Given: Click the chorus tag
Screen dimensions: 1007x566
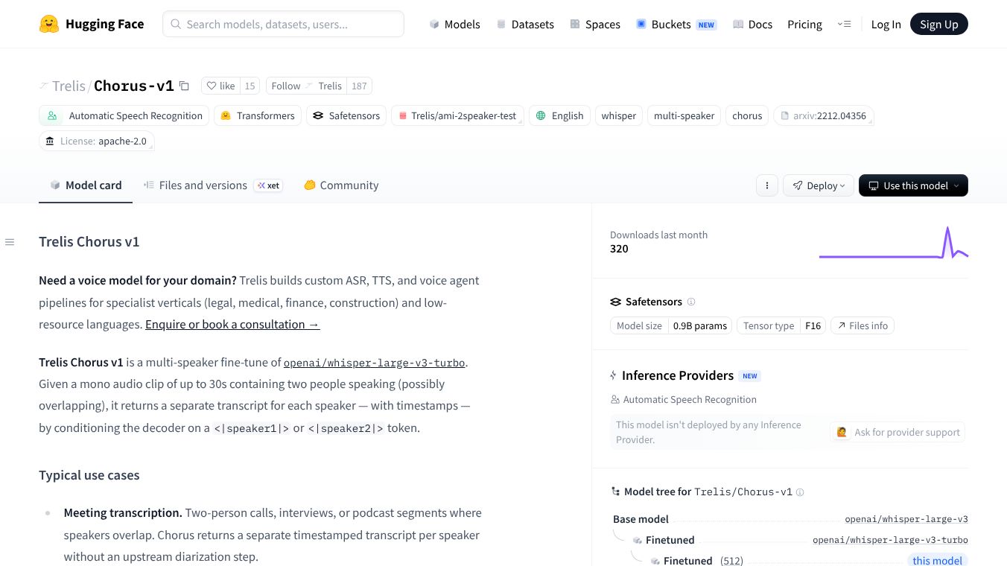Looking at the screenshot, I should [x=747, y=115].
